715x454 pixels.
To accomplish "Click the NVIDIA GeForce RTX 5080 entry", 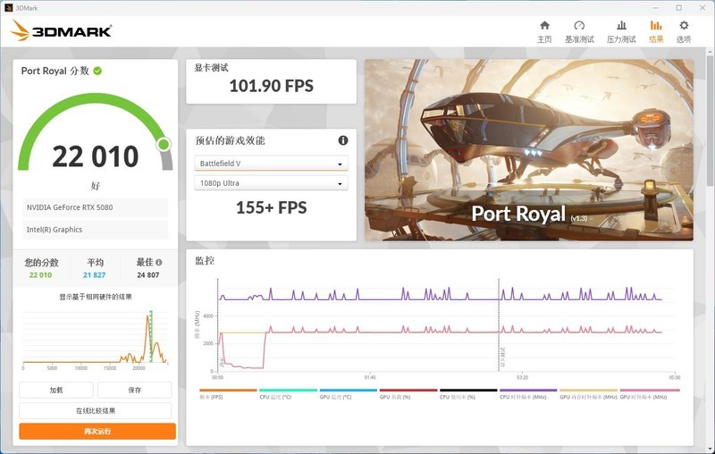I will click(96, 207).
